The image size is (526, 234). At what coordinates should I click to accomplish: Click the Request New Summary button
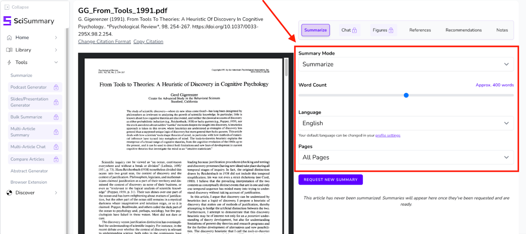[330, 180]
